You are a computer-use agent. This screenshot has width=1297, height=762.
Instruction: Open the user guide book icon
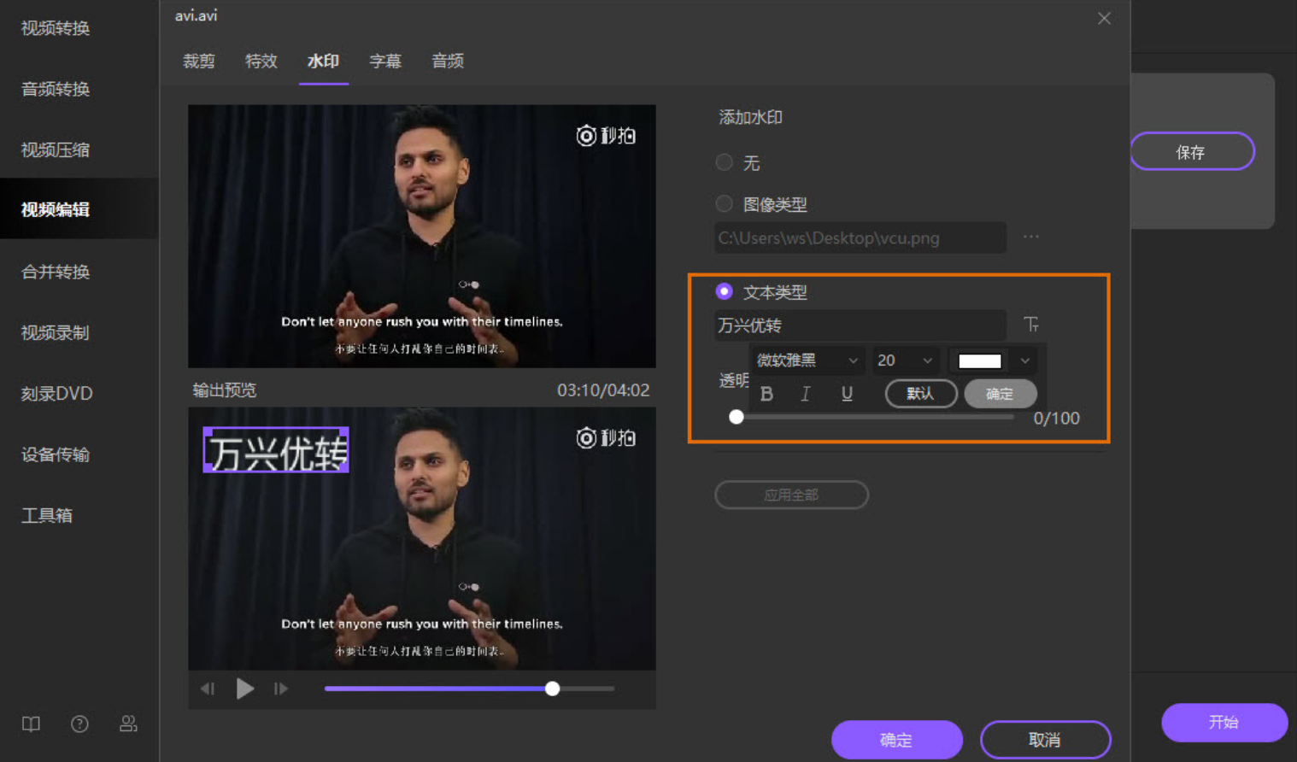coord(31,724)
